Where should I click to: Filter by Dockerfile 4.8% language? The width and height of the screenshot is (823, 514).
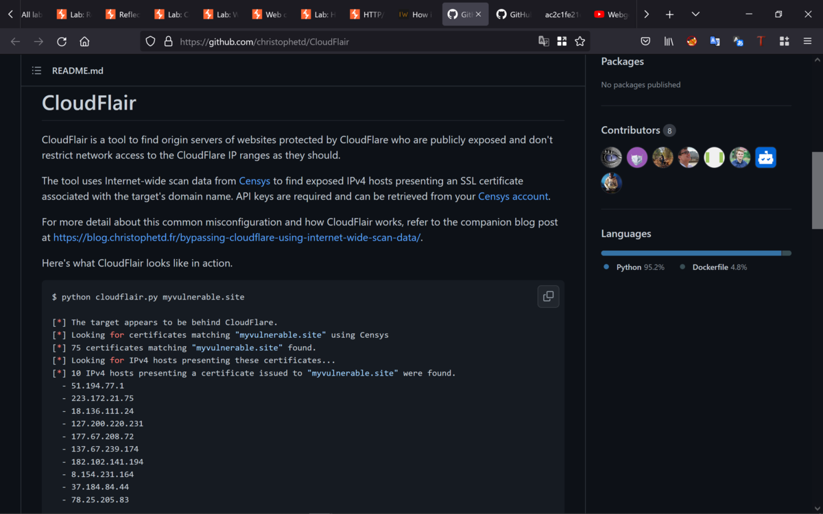point(713,267)
